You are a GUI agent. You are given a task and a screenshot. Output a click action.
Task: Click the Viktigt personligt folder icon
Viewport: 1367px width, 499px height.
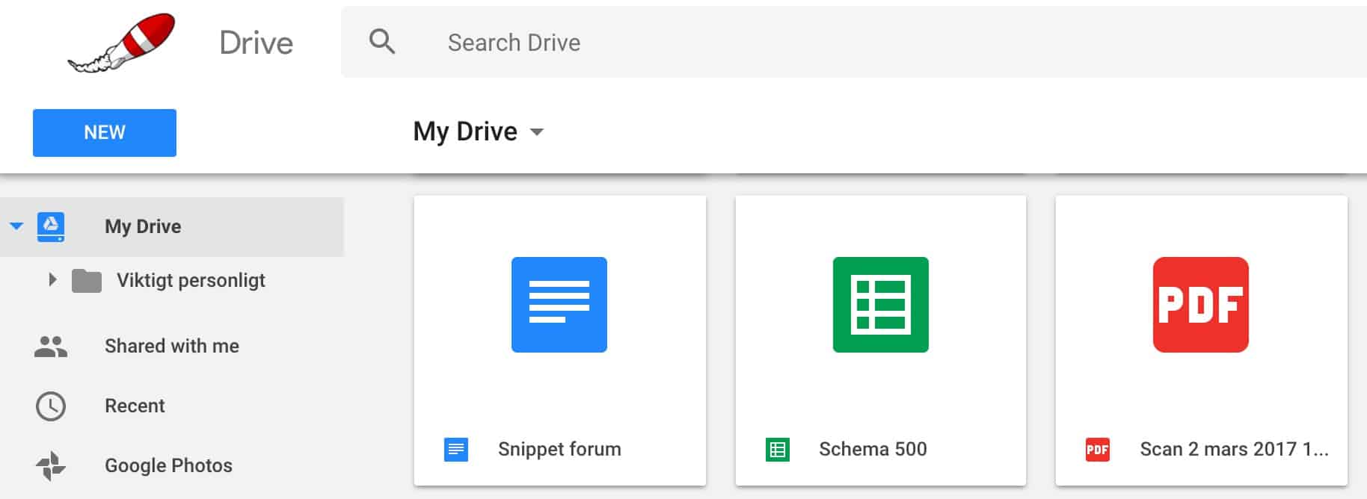(x=87, y=281)
